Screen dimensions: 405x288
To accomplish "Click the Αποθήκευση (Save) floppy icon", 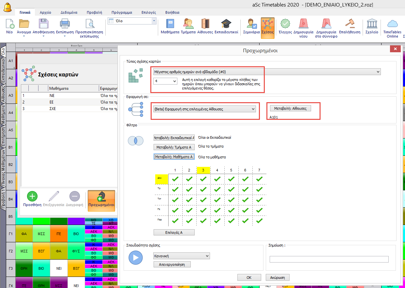I will pos(44,24).
